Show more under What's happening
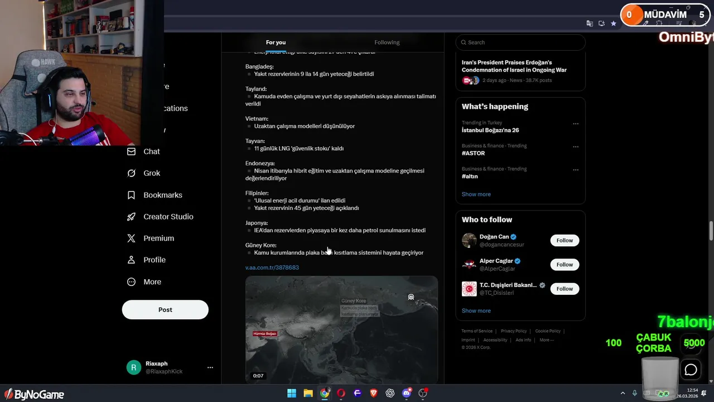This screenshot has width=714, height=402. coord(476,194)
